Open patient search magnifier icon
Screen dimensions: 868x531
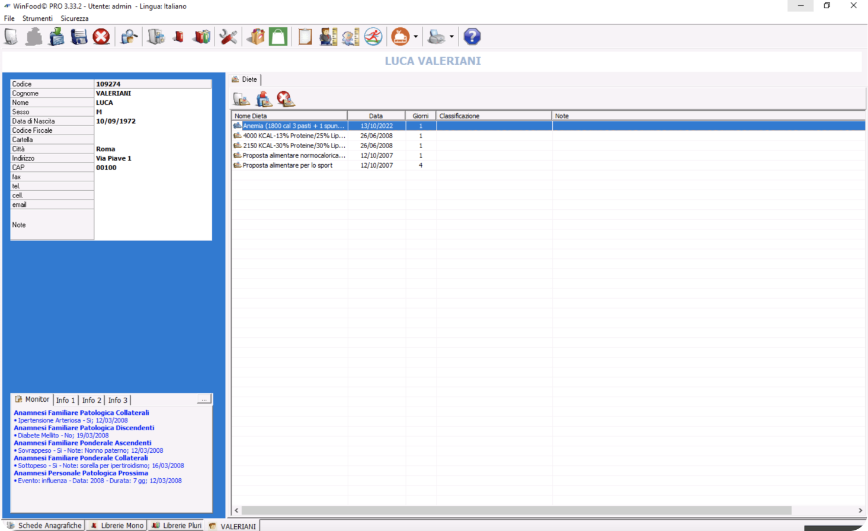pyautogui.click(x=129, y=37)
